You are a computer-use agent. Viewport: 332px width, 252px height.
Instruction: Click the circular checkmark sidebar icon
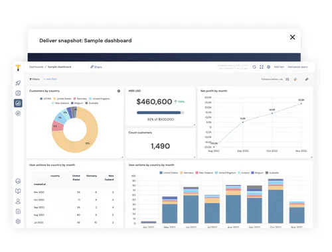click(18, 181)
